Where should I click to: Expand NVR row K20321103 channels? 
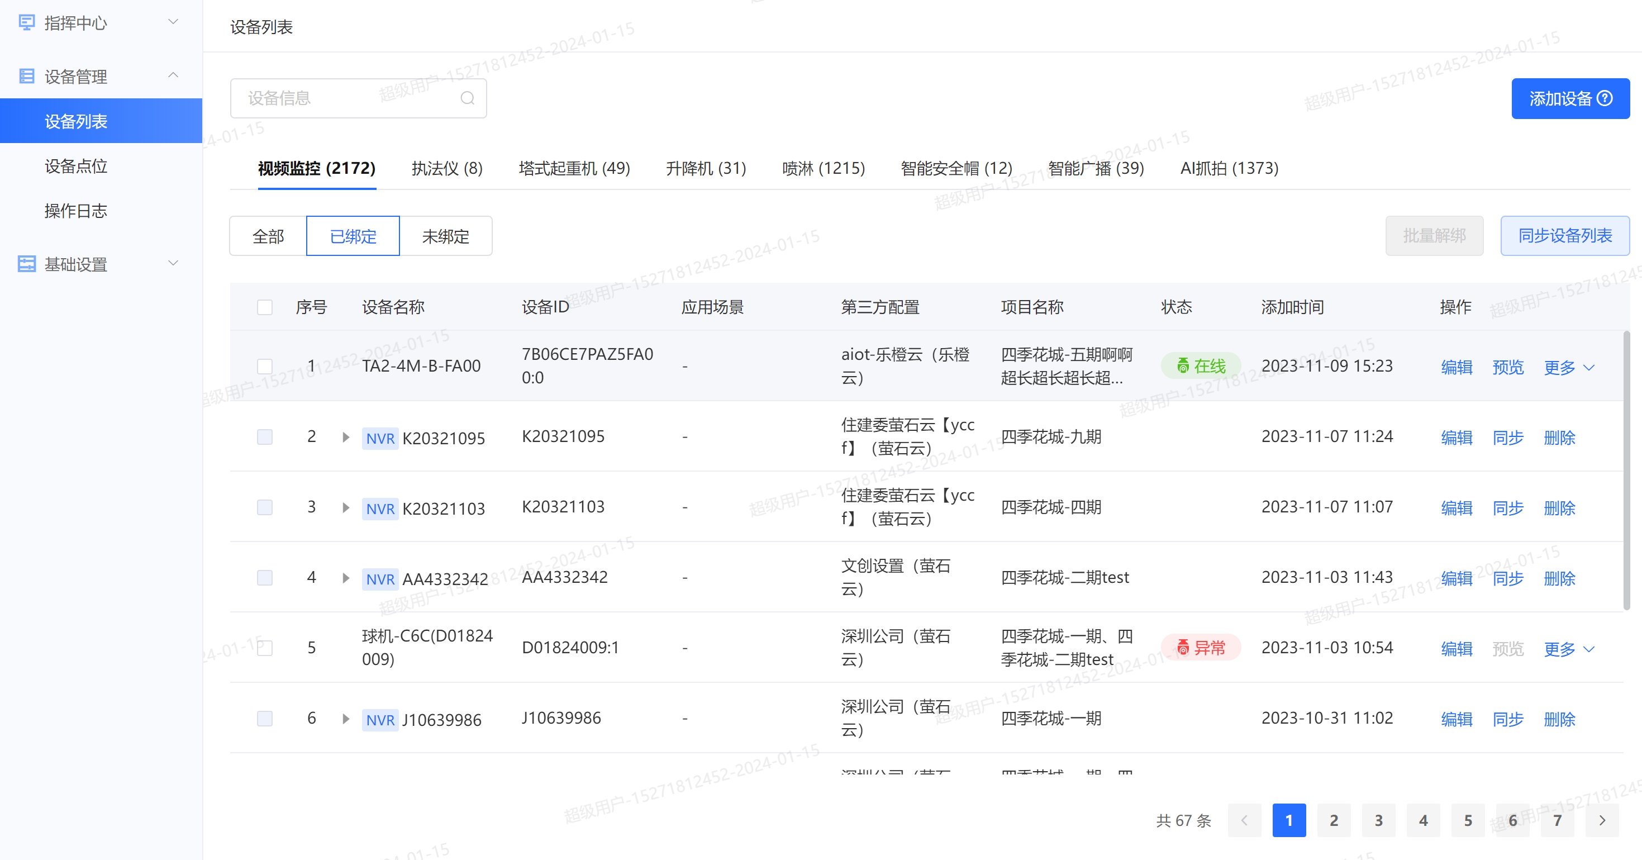(x=345, y=507)
